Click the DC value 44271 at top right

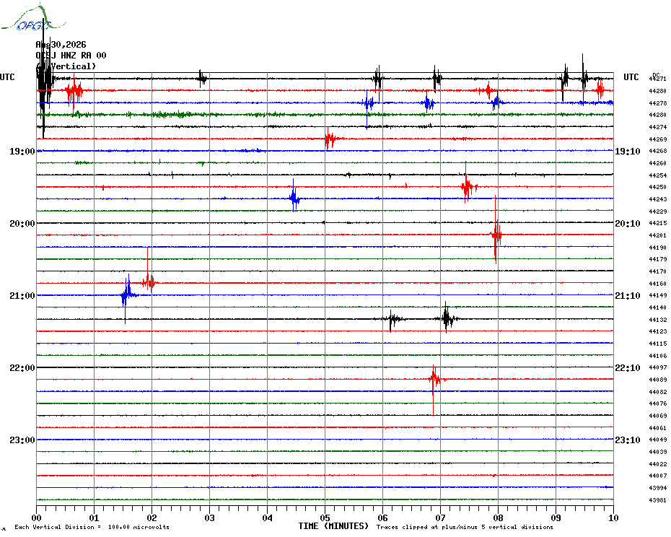[657, 79]
